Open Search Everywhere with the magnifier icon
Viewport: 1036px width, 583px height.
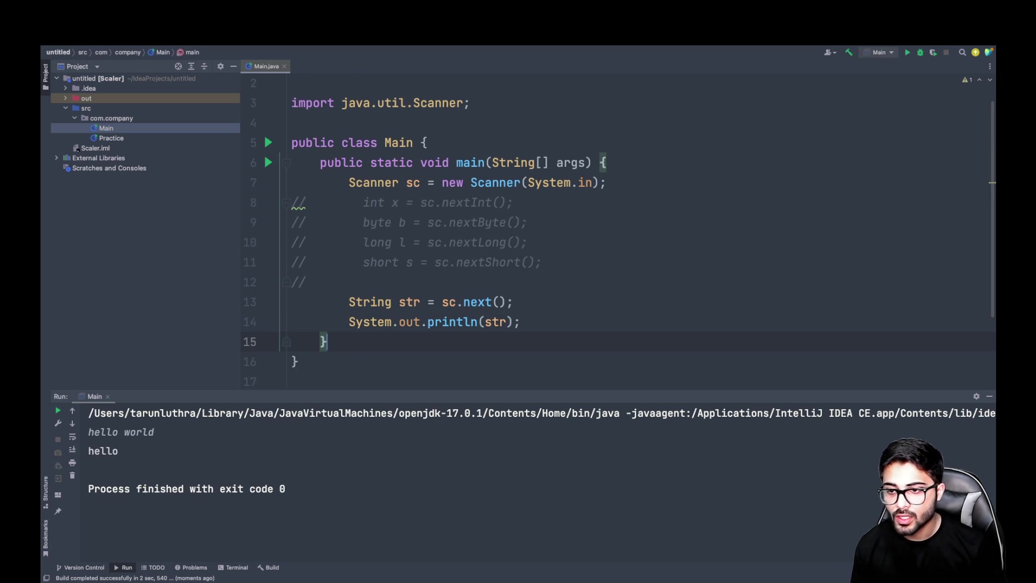click(x=962, y=52)
